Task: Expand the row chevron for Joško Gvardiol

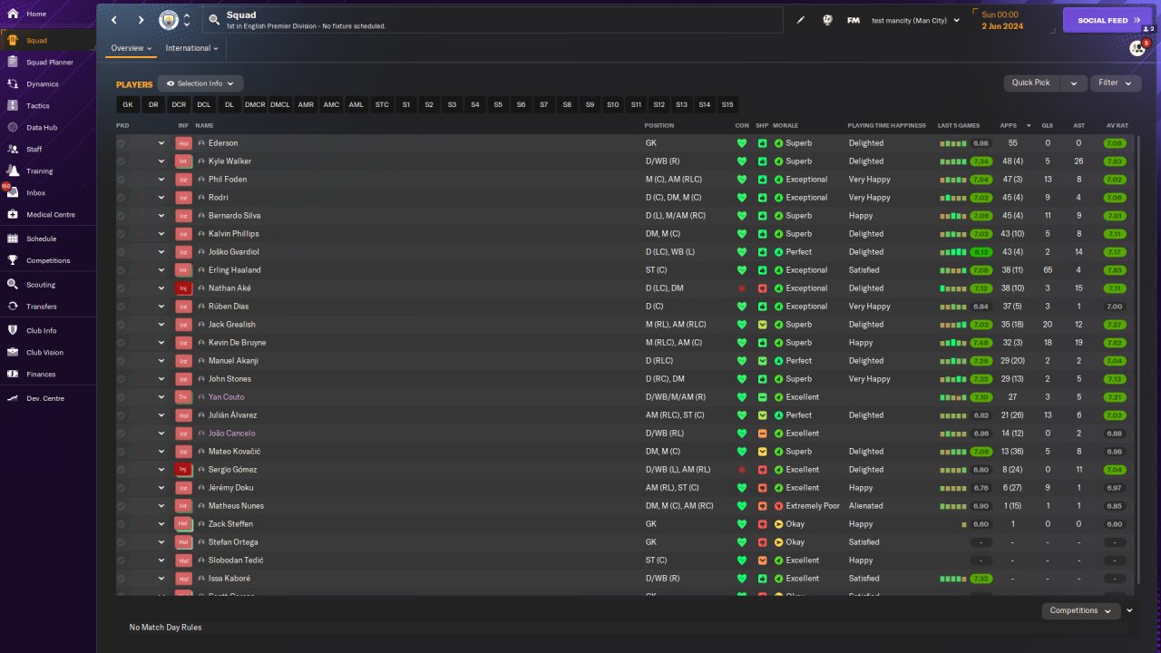Action: [x=161, y=252]
